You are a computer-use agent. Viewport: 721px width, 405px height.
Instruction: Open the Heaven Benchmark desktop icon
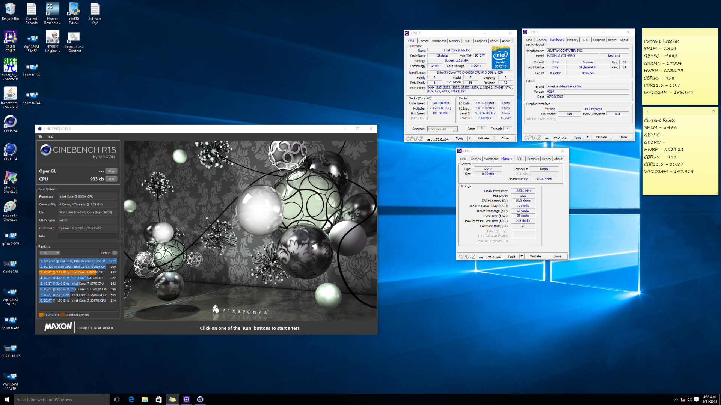tap(52, 13)
